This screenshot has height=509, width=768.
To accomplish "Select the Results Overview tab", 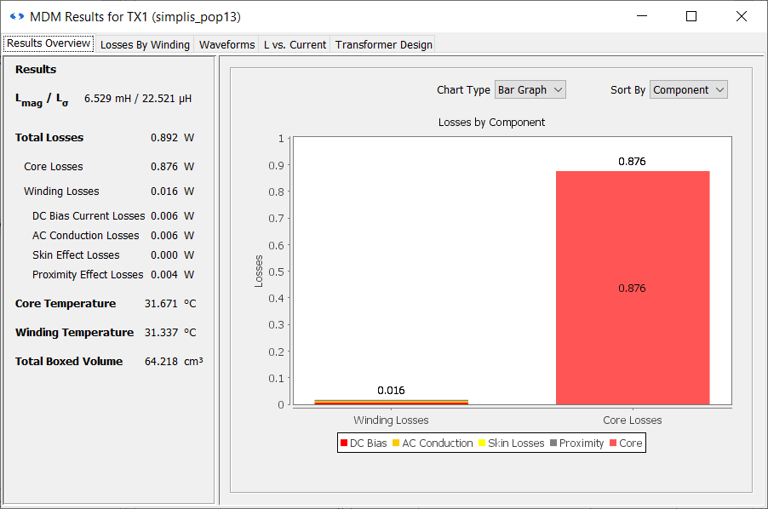I will 49,43.
